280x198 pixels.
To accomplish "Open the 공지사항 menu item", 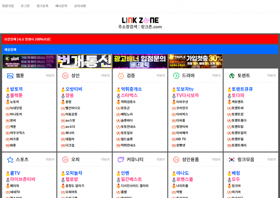I will pos(80,6).
